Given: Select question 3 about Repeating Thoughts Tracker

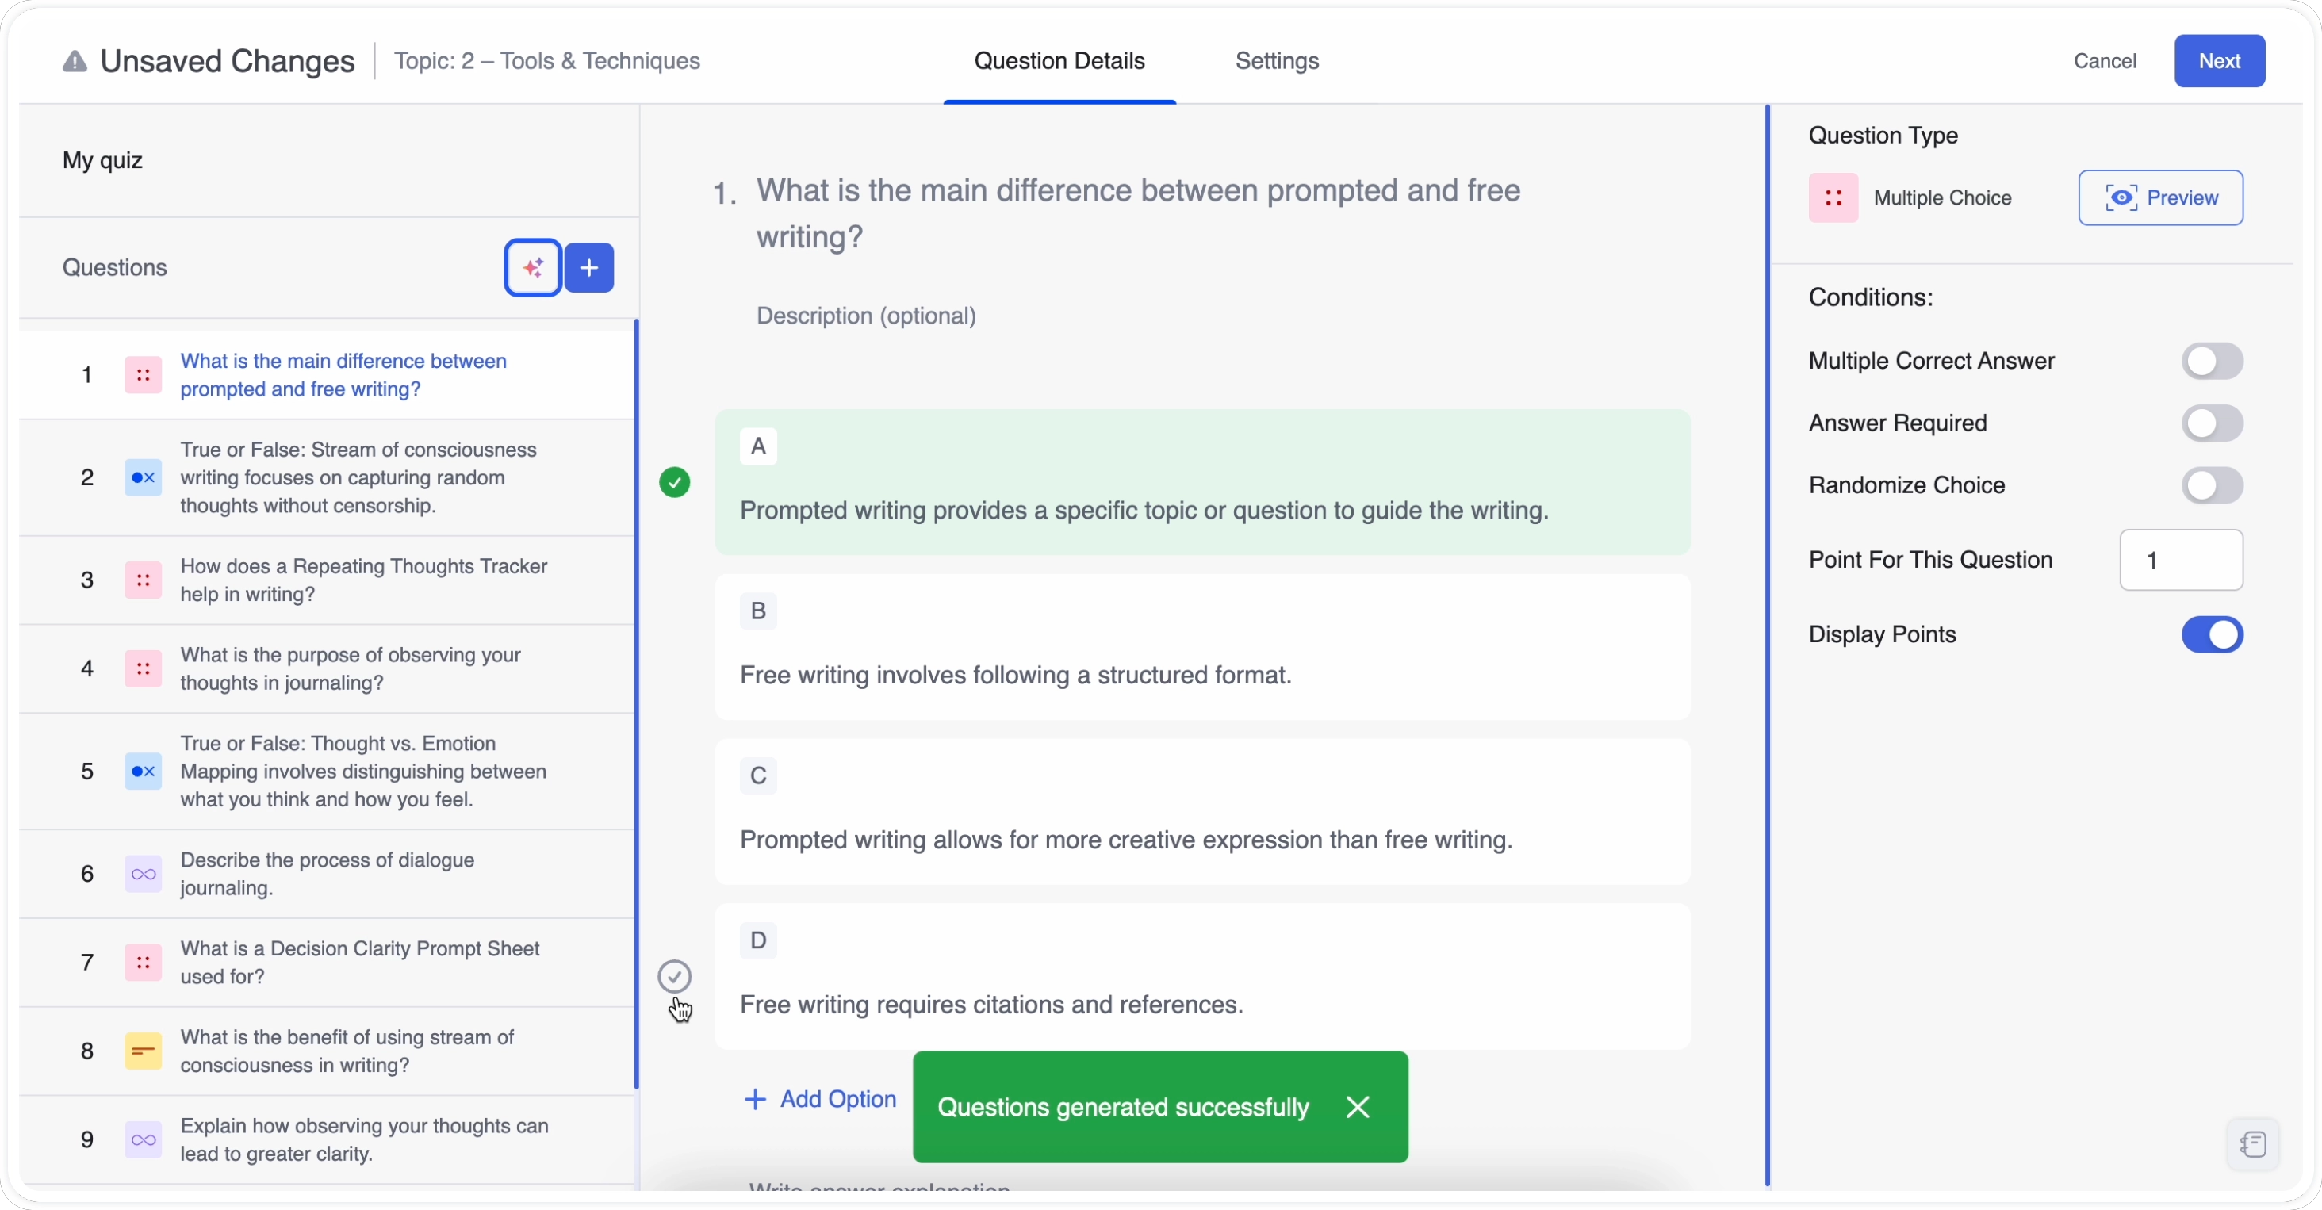Looking at the screenshot, I should (328, 580).
